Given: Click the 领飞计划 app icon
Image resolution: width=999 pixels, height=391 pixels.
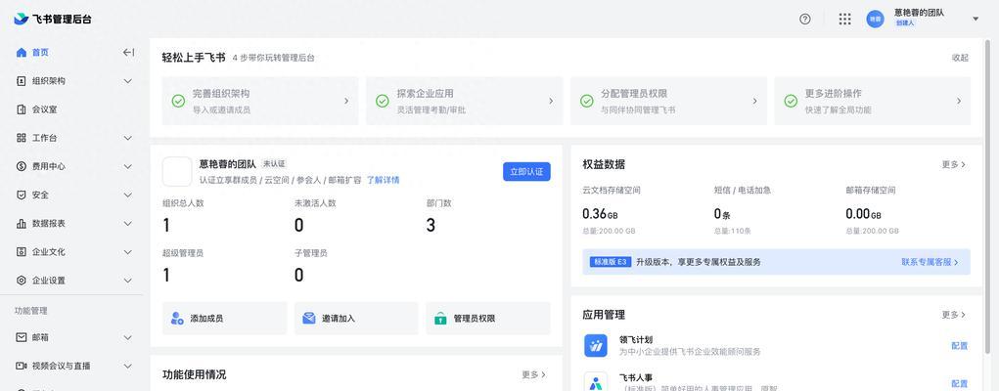Looking at the screenshot, I should pos(596,346).
